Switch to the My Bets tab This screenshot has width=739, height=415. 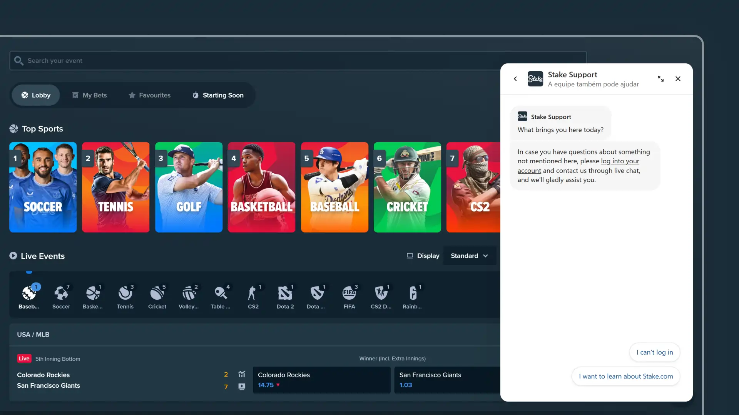pyautogui.click(x=89, y=95)
